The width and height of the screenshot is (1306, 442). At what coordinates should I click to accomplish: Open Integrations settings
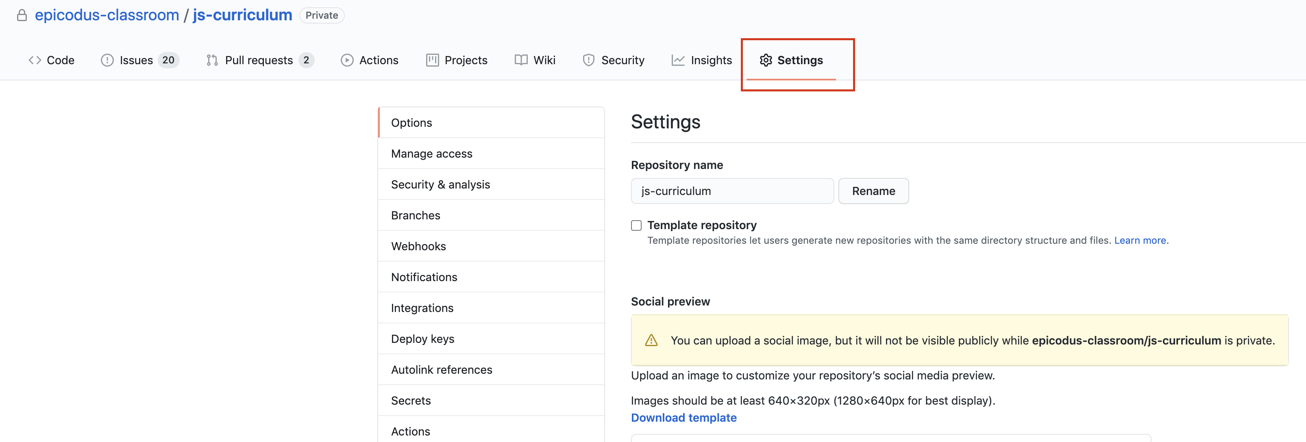click(x=491, y=308)
